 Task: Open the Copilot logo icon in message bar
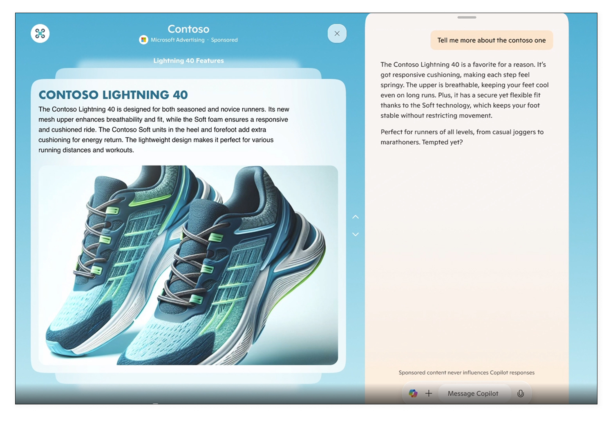(x=413, y=393)
